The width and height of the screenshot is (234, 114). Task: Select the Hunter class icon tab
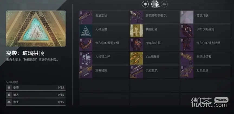155,4
